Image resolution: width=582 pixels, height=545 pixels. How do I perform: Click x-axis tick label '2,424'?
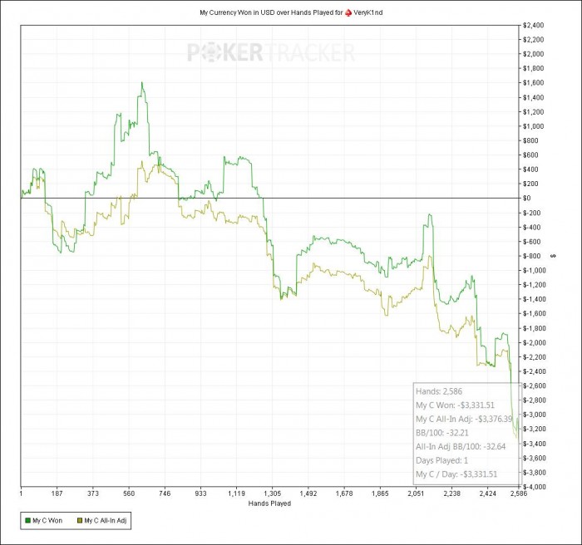pos(488,493)
